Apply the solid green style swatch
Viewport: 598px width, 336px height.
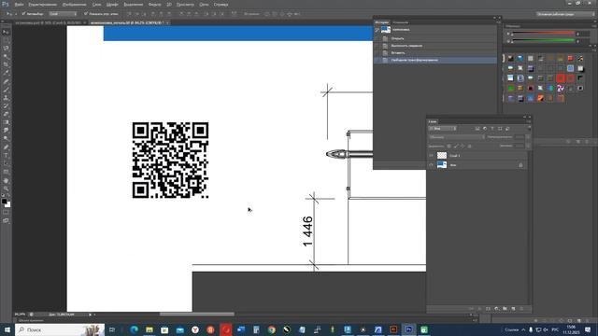click(x=511, y=88)
